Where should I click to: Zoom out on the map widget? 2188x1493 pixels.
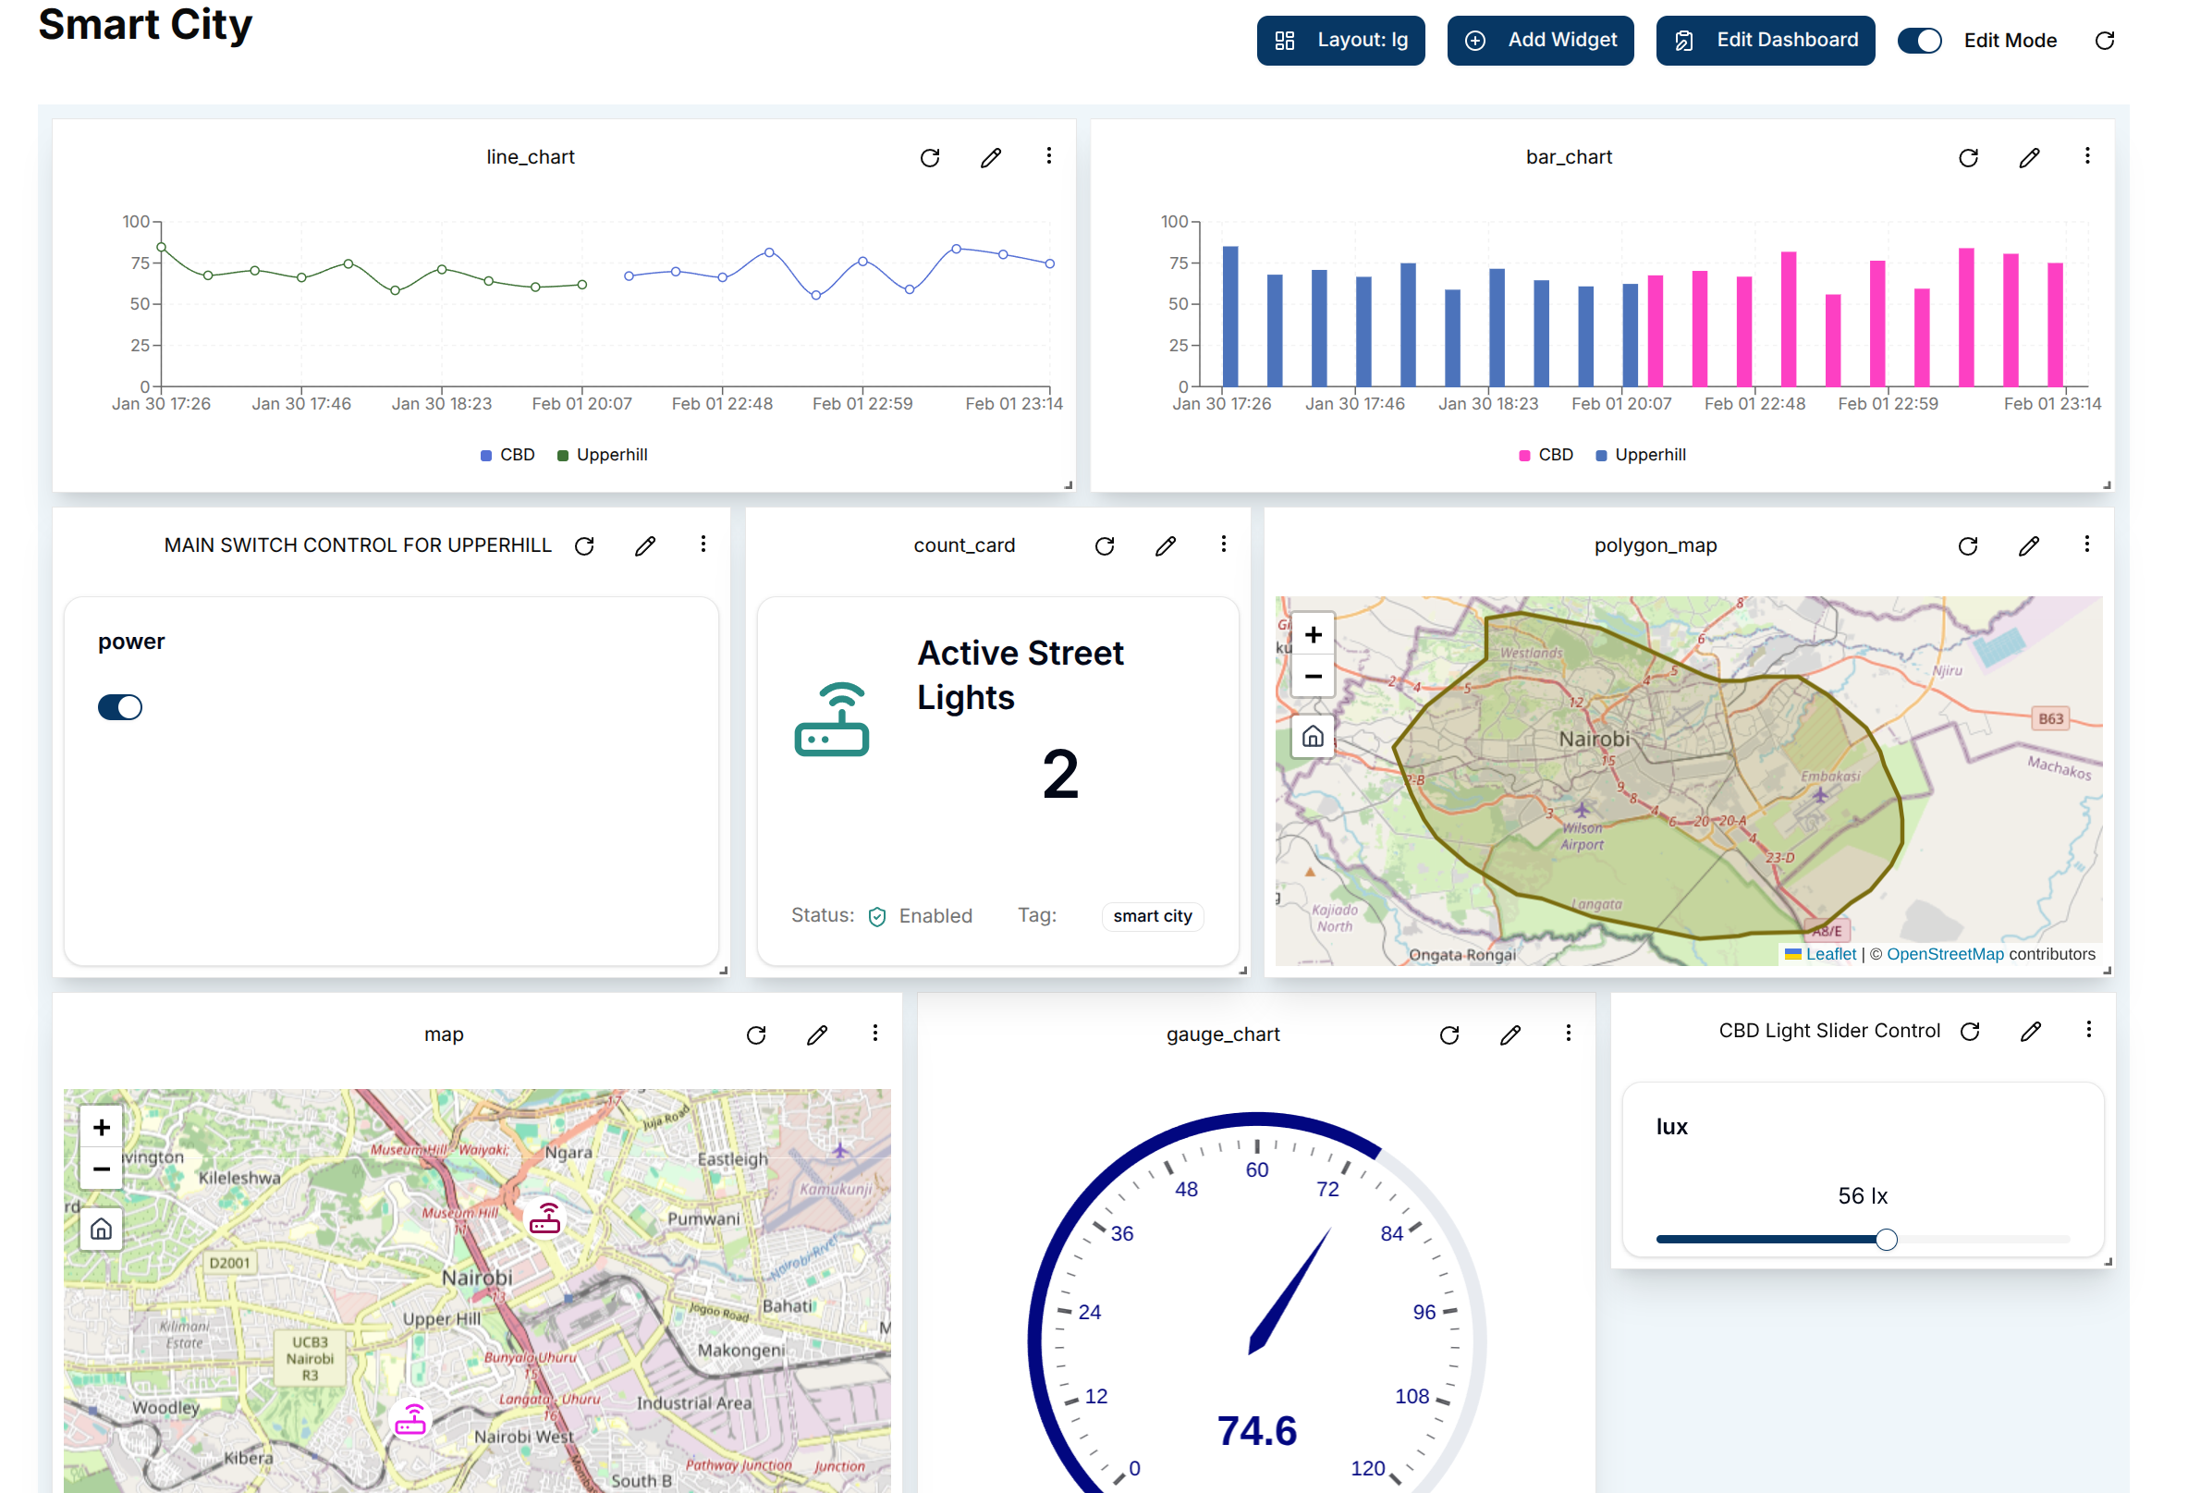point(101,1169)
